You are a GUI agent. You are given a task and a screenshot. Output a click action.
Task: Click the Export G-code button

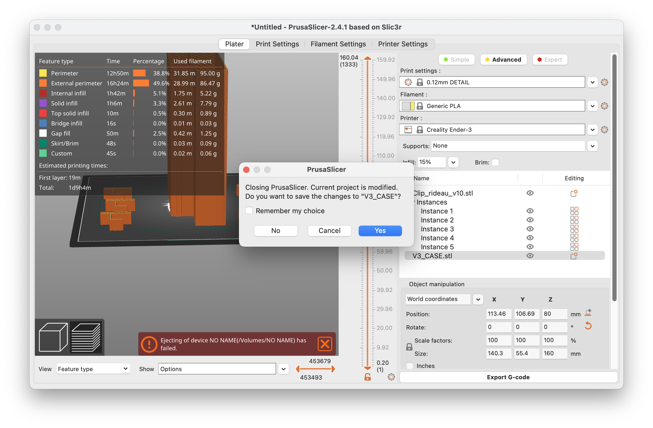[x=508, y=377]
